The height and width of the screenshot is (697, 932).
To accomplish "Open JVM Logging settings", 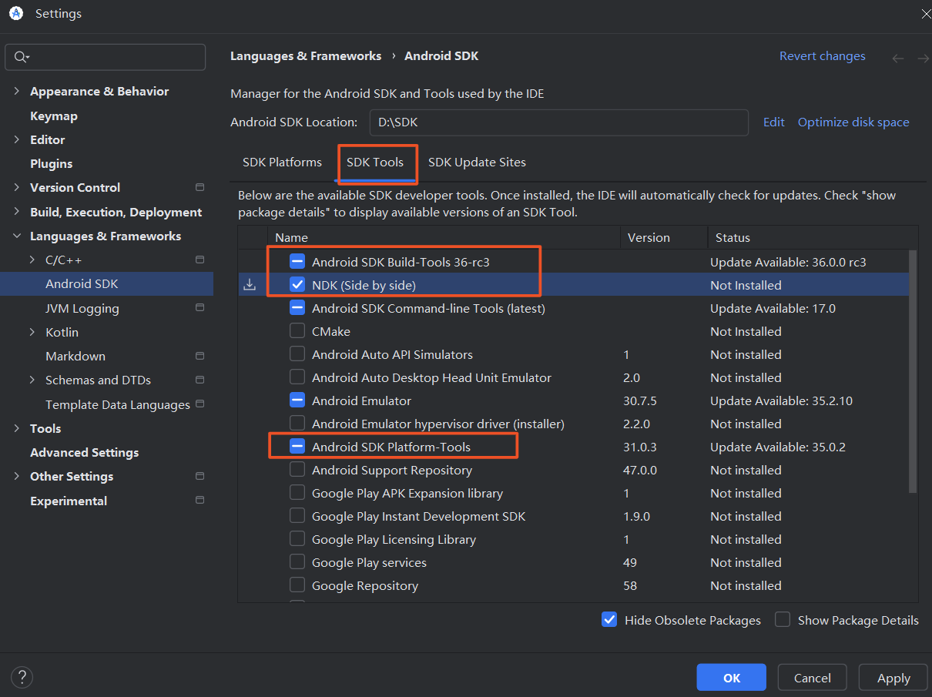I will click(82, 308).
